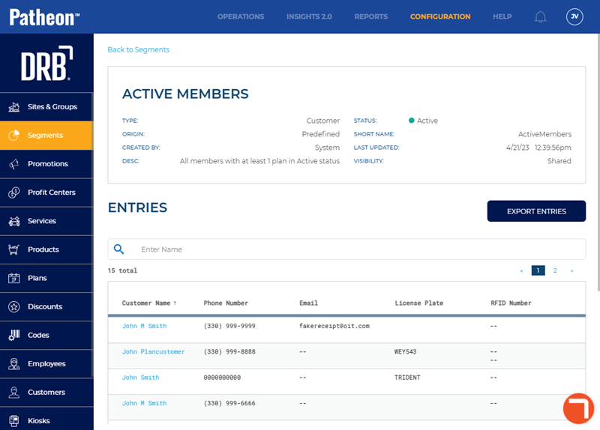Click the Enter Name search field
This screenshot has height=430, width=600.
(346, 249)
